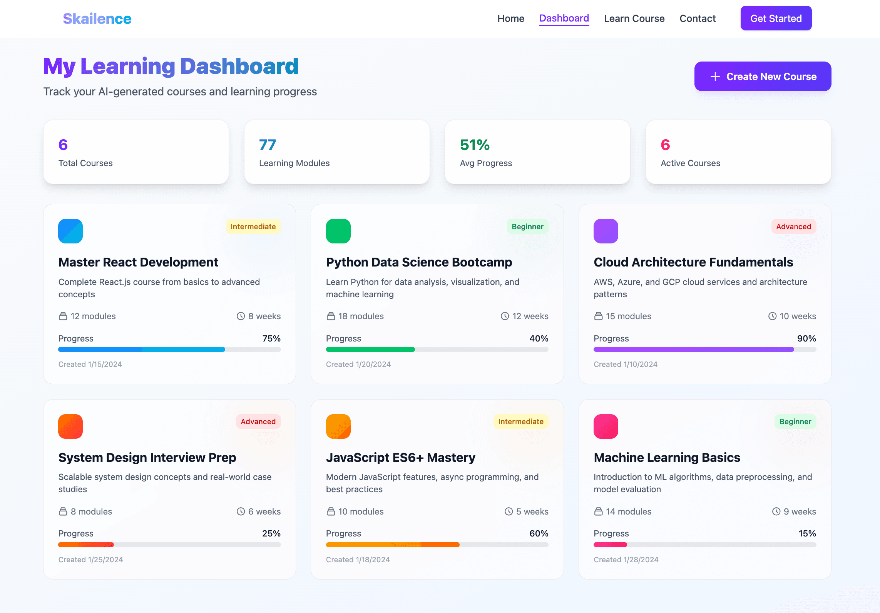880x613 pixels.
Task: Click the Skailence logo
Action: (97, 18)
